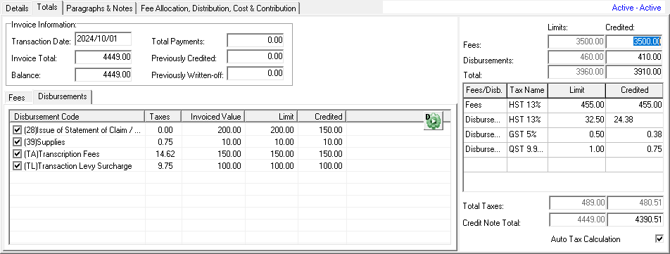The image size is (670, 254).
Task: Click the Total Taxes credited field 480.51
Action: [635, 203]
